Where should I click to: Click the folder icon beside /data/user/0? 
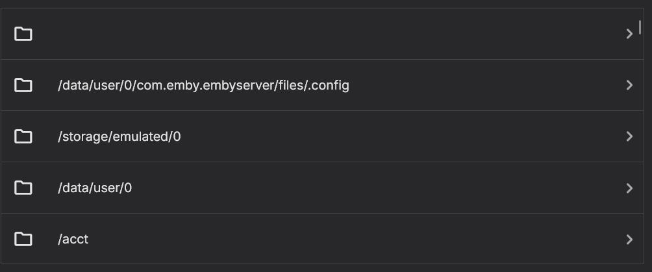(x=23, y=188)
